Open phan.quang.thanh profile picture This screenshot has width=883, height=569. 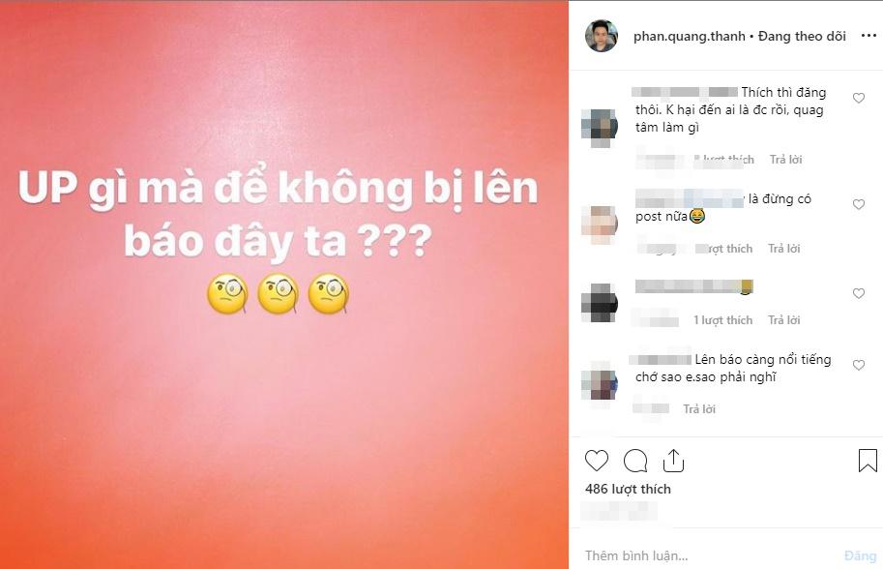coord(602,36)
